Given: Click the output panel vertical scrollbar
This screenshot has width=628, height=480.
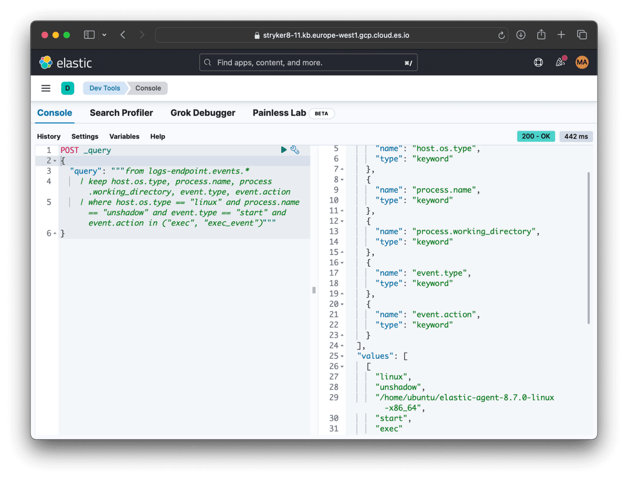Looking at the screenshot, I should [x=588, y=248].
